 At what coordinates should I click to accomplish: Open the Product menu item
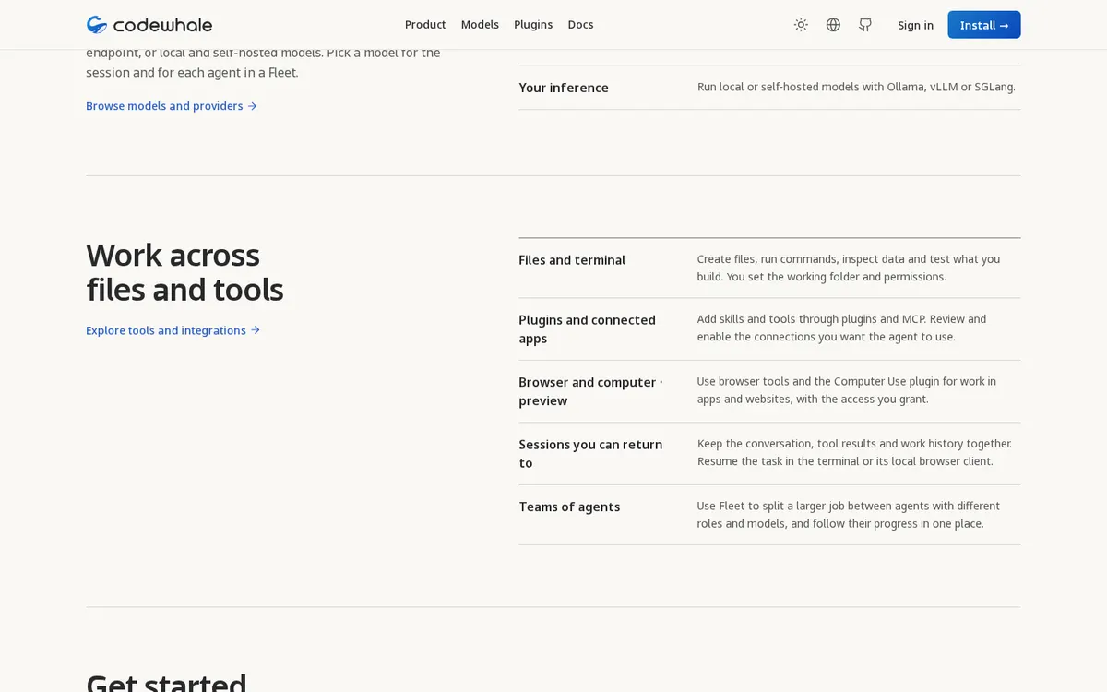[x=425, y=25]
